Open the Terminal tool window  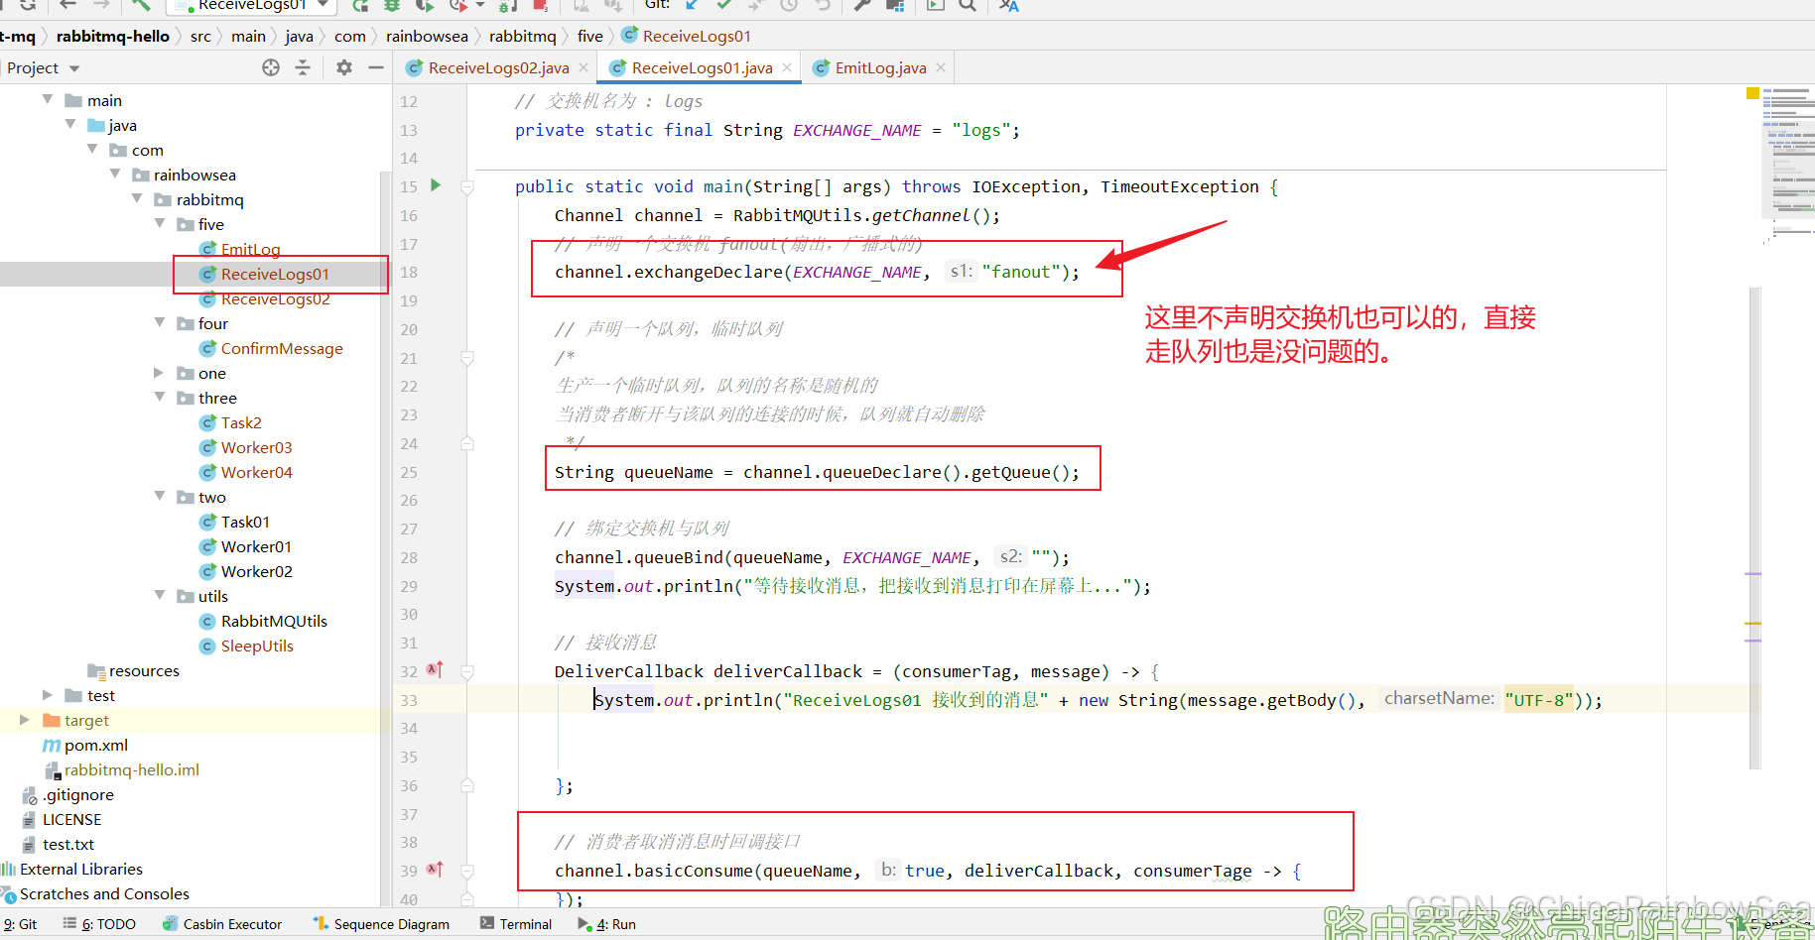516,923
